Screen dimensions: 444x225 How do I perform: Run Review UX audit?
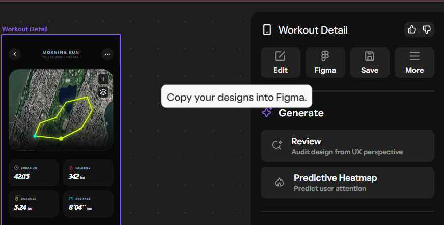347,146
